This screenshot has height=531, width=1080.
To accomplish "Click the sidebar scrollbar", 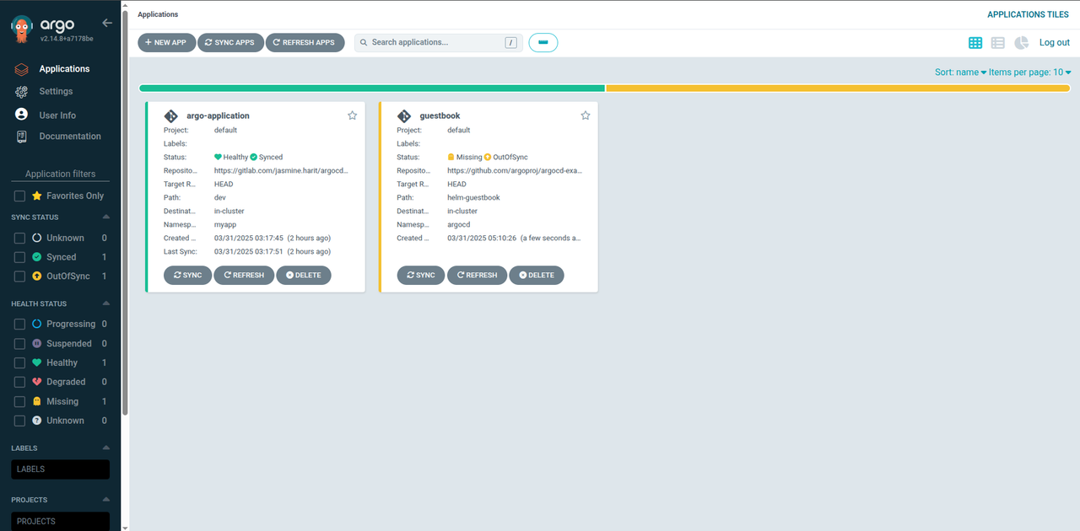I will pyautogui.click(x=126, y=211).
